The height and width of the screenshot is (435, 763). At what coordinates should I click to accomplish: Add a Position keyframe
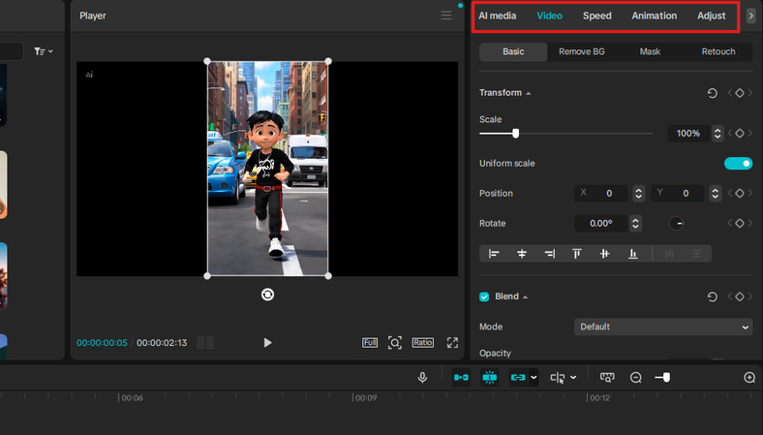740,194
